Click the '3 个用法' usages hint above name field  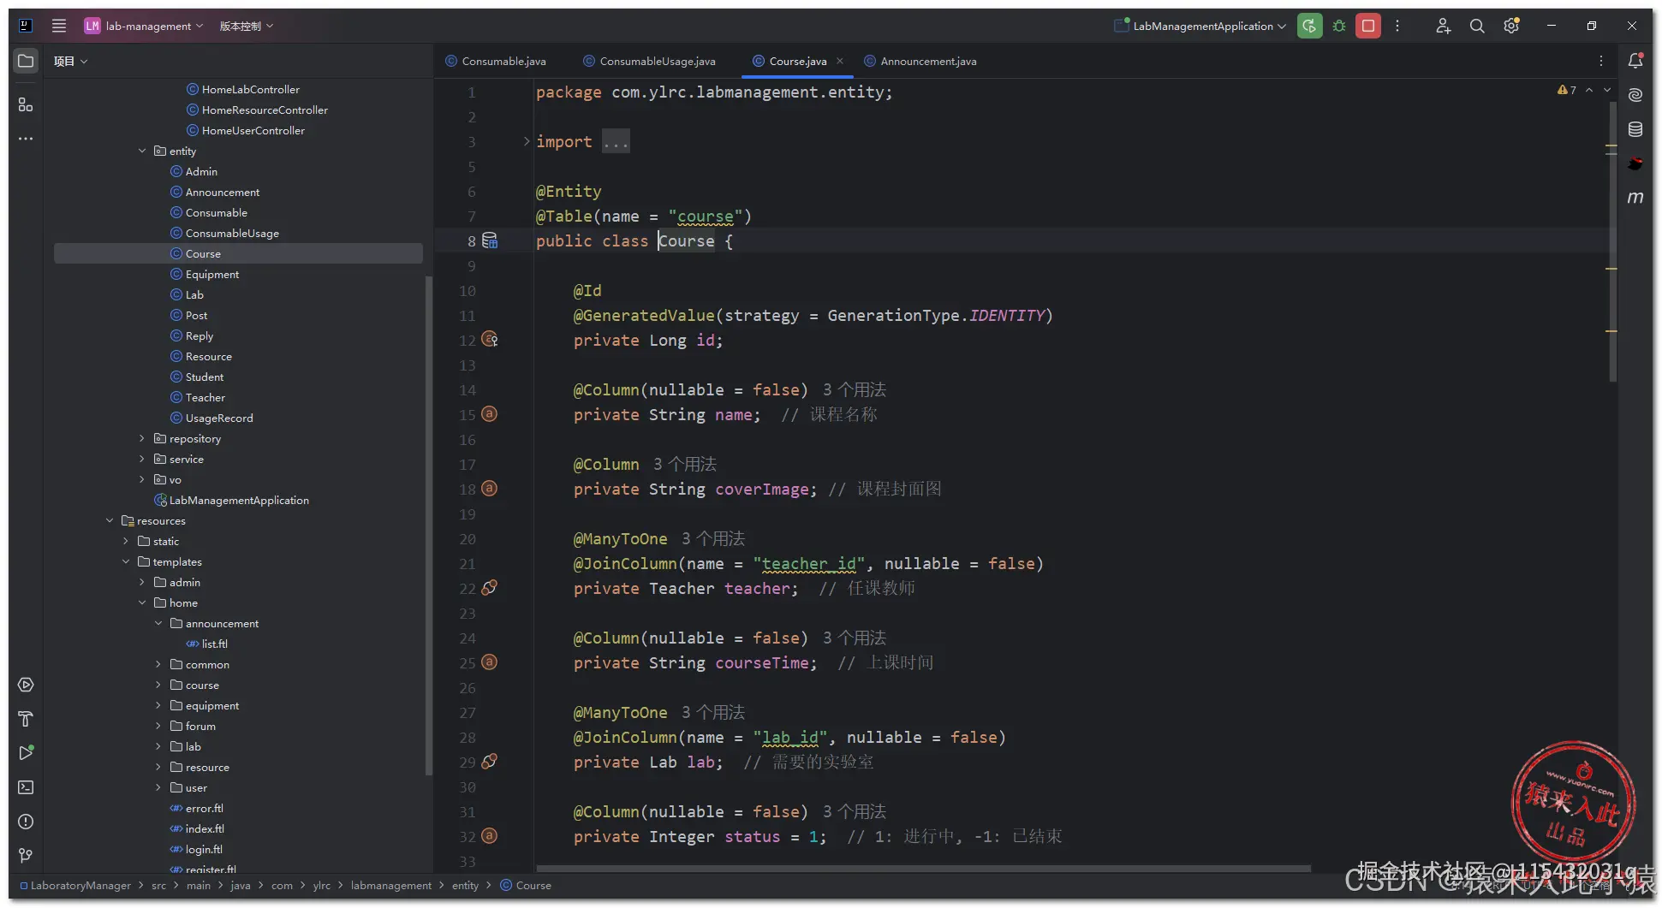pos(855,390)
